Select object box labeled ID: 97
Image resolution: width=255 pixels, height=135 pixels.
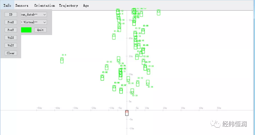[121, 91]
